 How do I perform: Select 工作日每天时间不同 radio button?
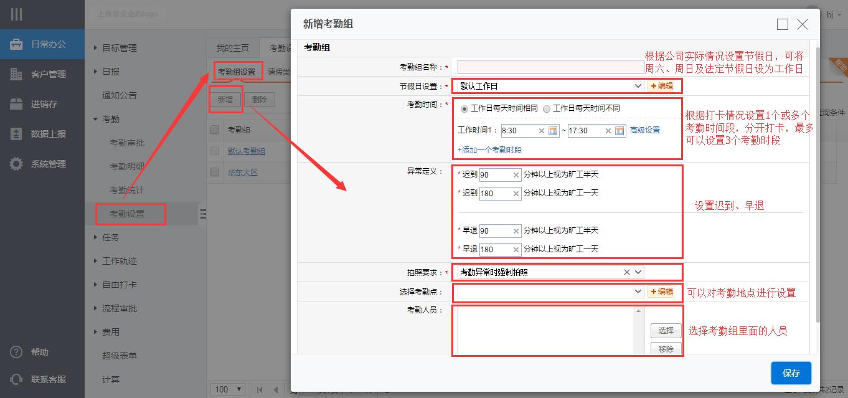click(547, 108)
